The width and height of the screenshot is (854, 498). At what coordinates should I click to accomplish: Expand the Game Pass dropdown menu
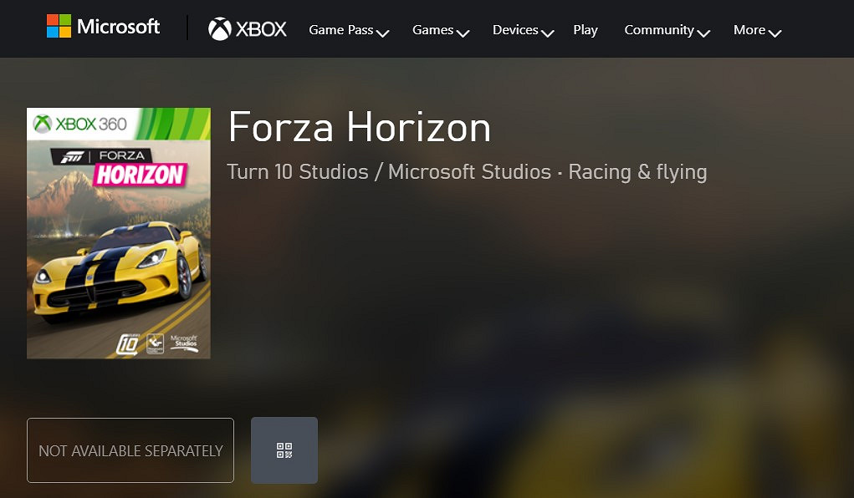[x=349, y=30]
